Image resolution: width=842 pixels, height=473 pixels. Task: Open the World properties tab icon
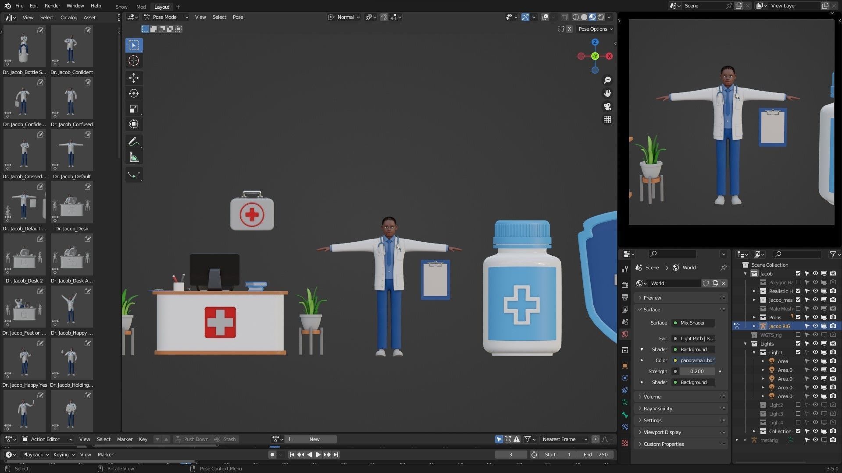(625, 334)
